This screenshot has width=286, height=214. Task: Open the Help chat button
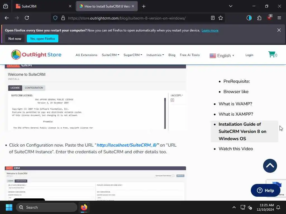tap(265, 190)
